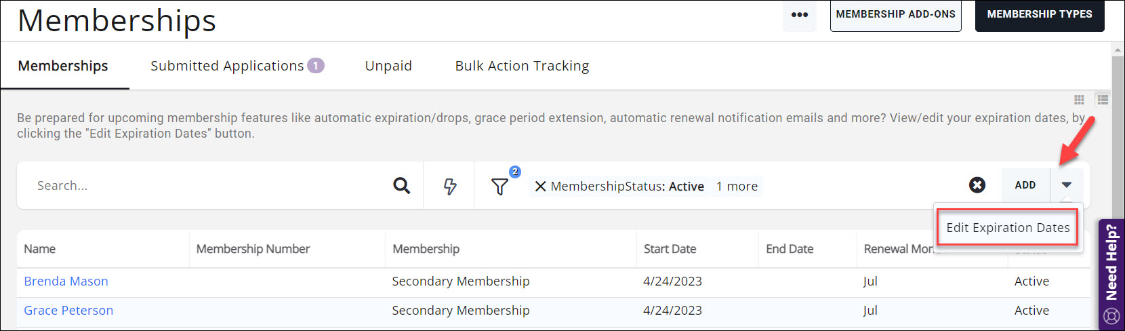Open the filter funnel icon
Image resolution: width=1125 pixels, height=331 pixels.
[x=499, y=187]
